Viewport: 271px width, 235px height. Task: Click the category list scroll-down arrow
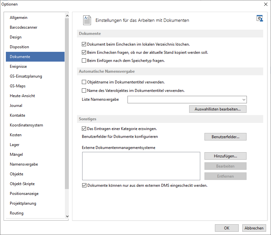tap(67, 216)
